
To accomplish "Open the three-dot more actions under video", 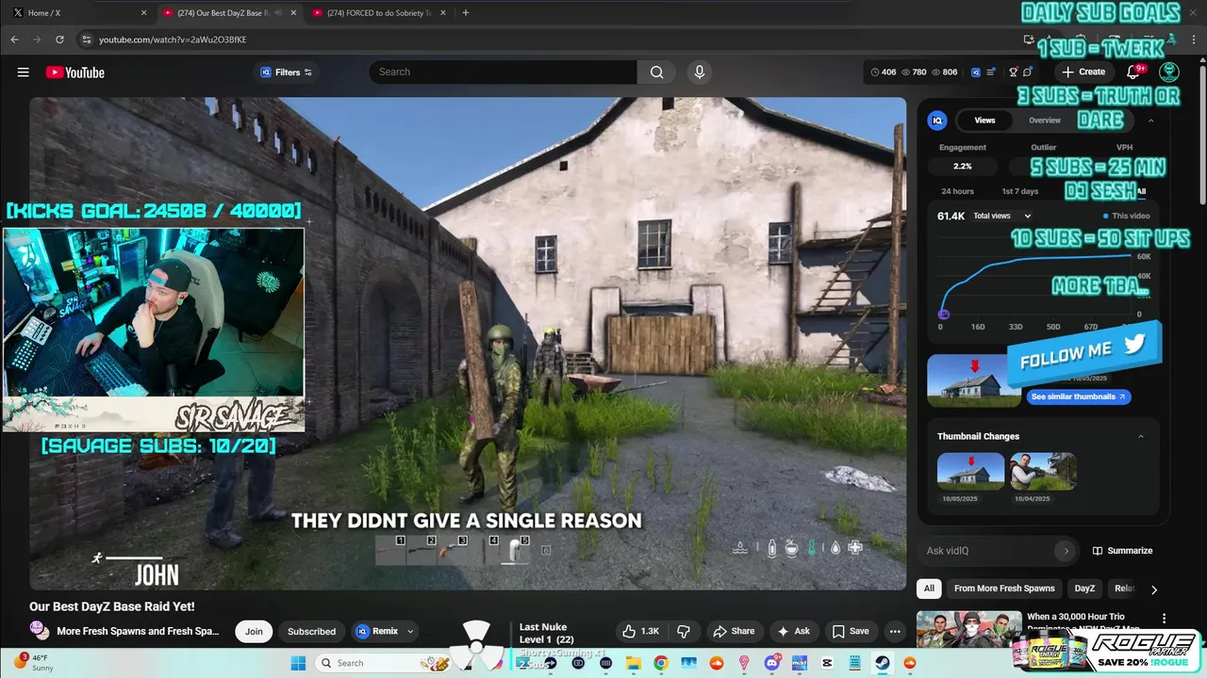I will point(895,631).
